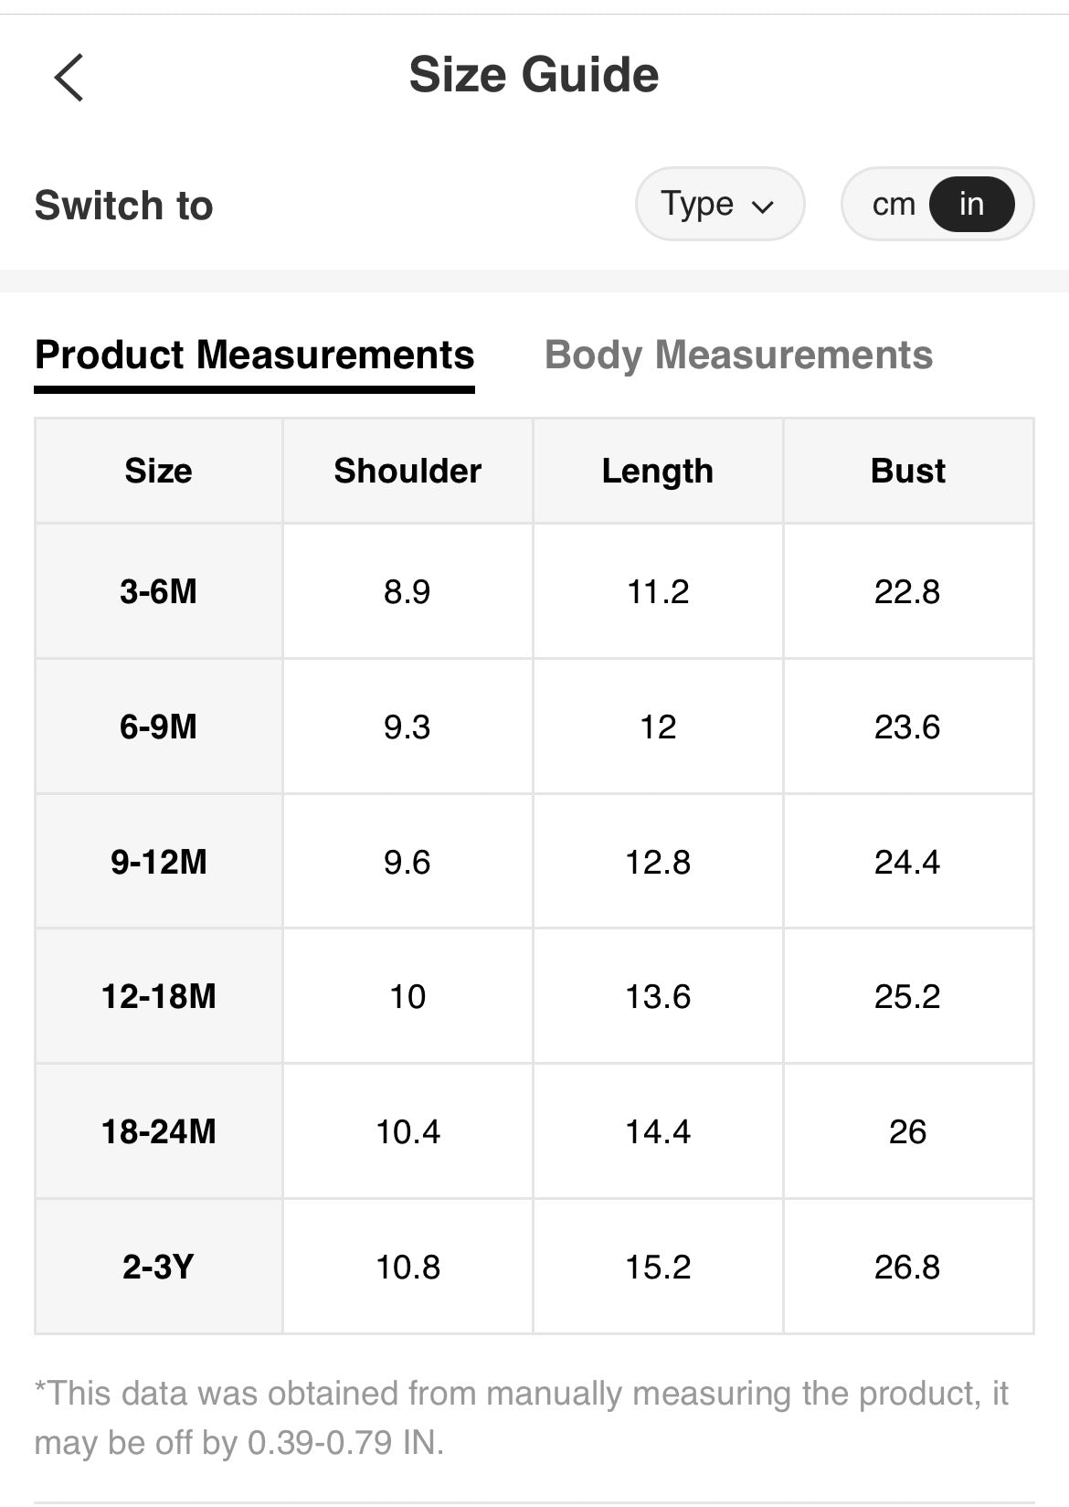Screen dimensions: 1069x1507
Task: Select the Product Measurements tab
Action: 254,355
